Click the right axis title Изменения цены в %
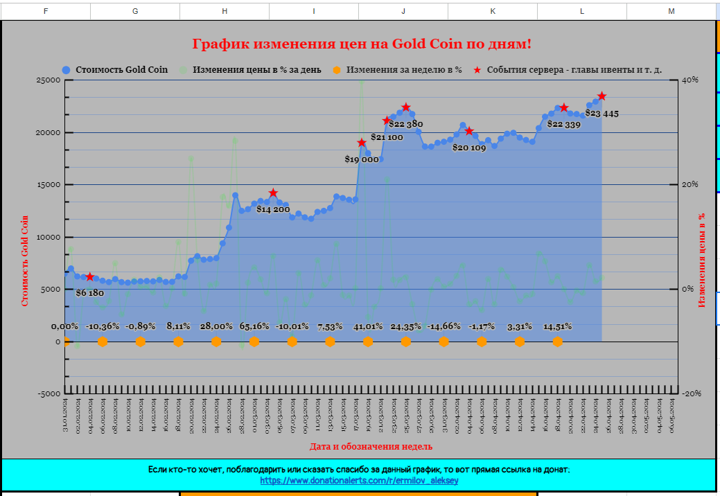The width and height of the screenshot is (720, 496). coord(701,260)
